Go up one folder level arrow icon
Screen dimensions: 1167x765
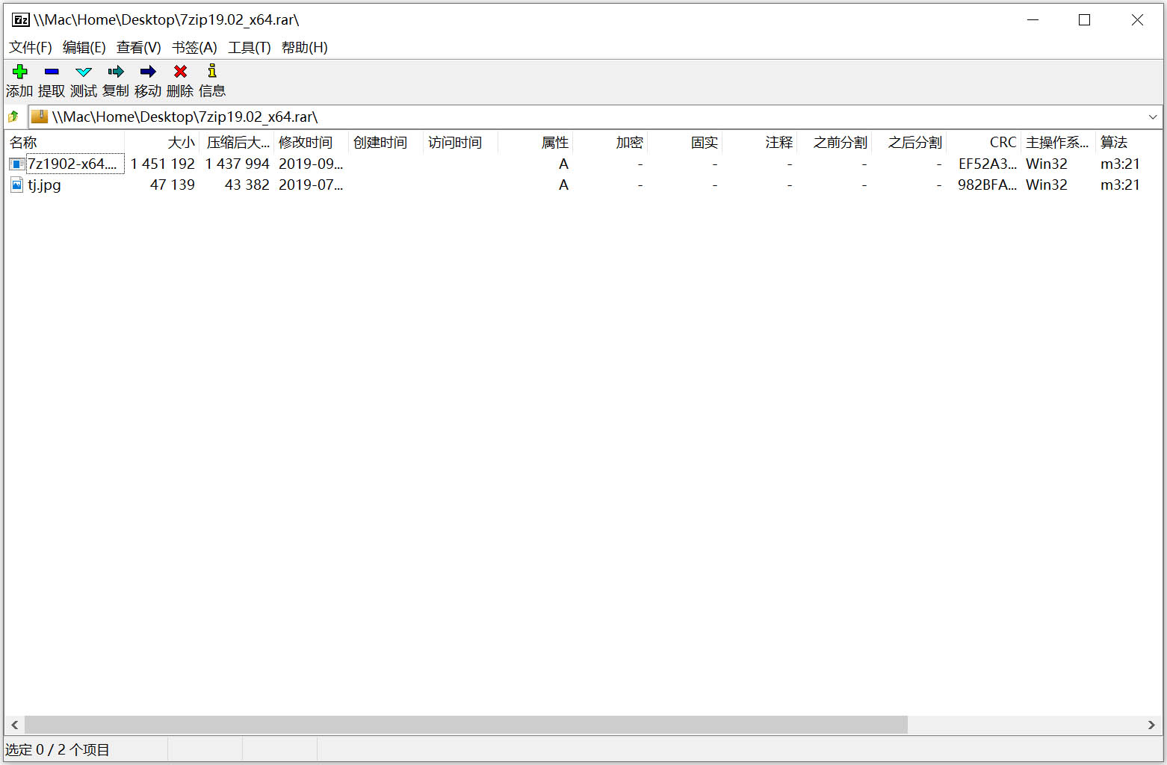pos(13,117)
